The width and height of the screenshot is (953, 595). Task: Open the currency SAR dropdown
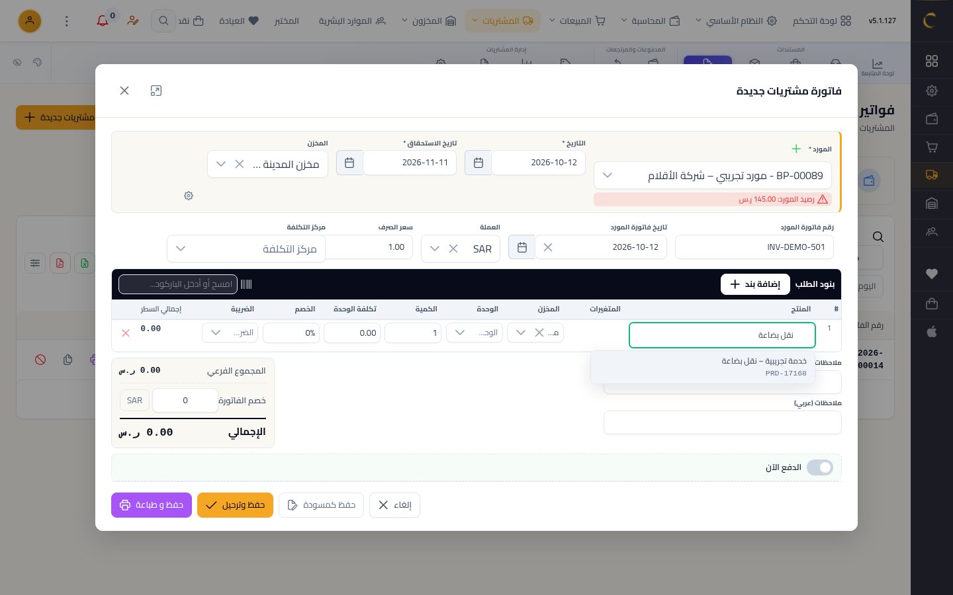(435, 249)
